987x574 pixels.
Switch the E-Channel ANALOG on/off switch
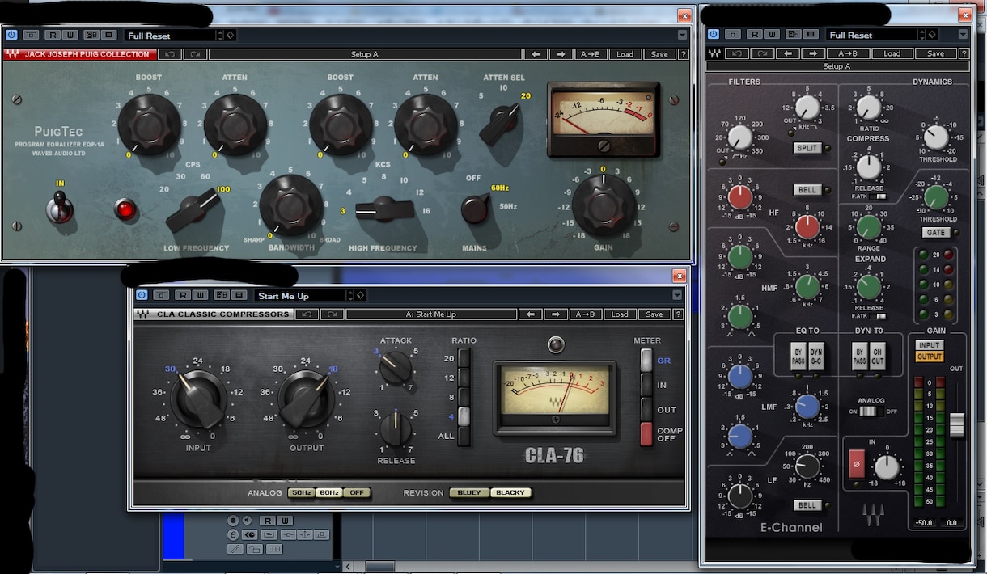866,412
